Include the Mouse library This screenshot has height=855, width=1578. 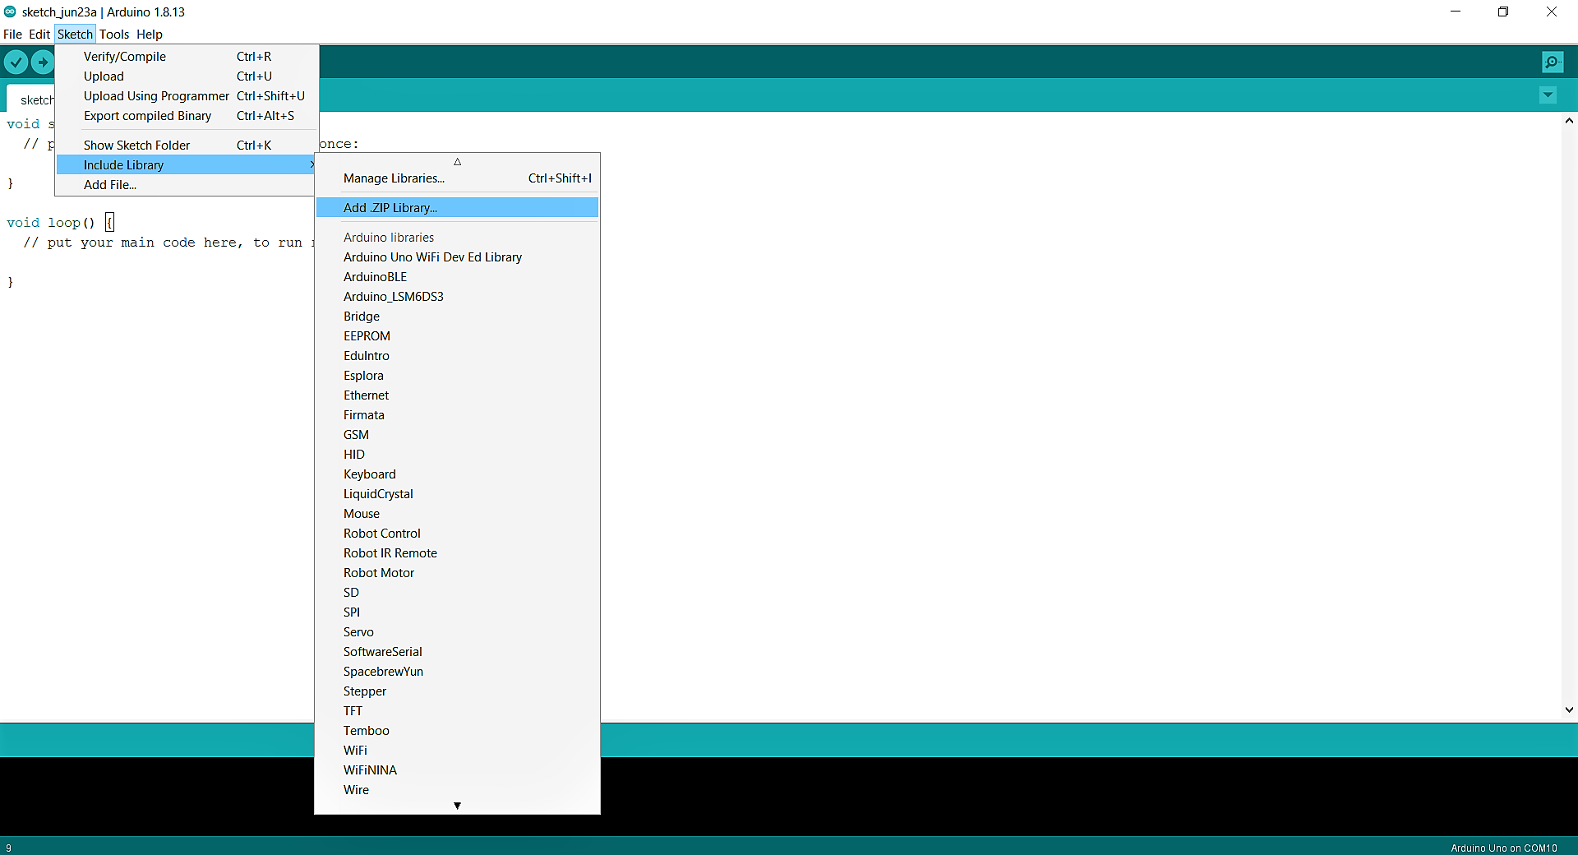point(457,514)
